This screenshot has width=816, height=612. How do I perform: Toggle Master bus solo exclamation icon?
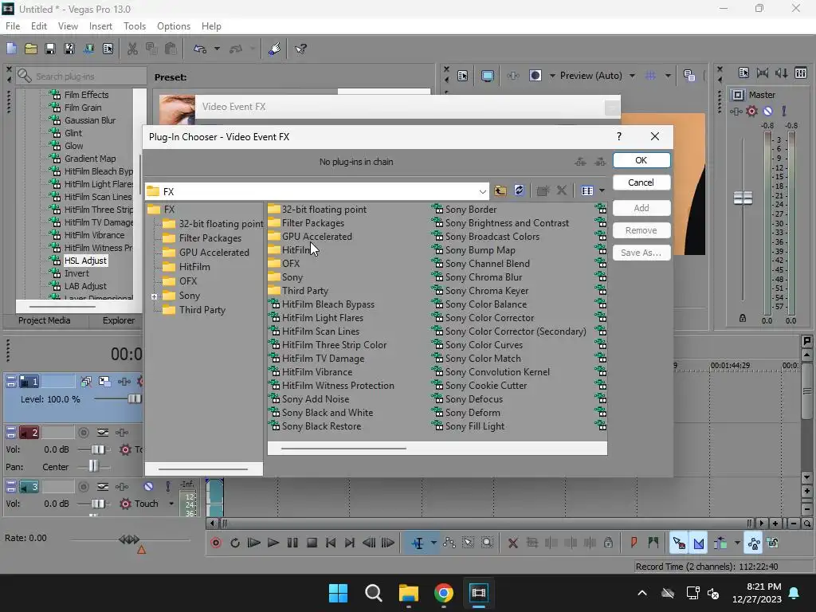click(x=784, y=111)
